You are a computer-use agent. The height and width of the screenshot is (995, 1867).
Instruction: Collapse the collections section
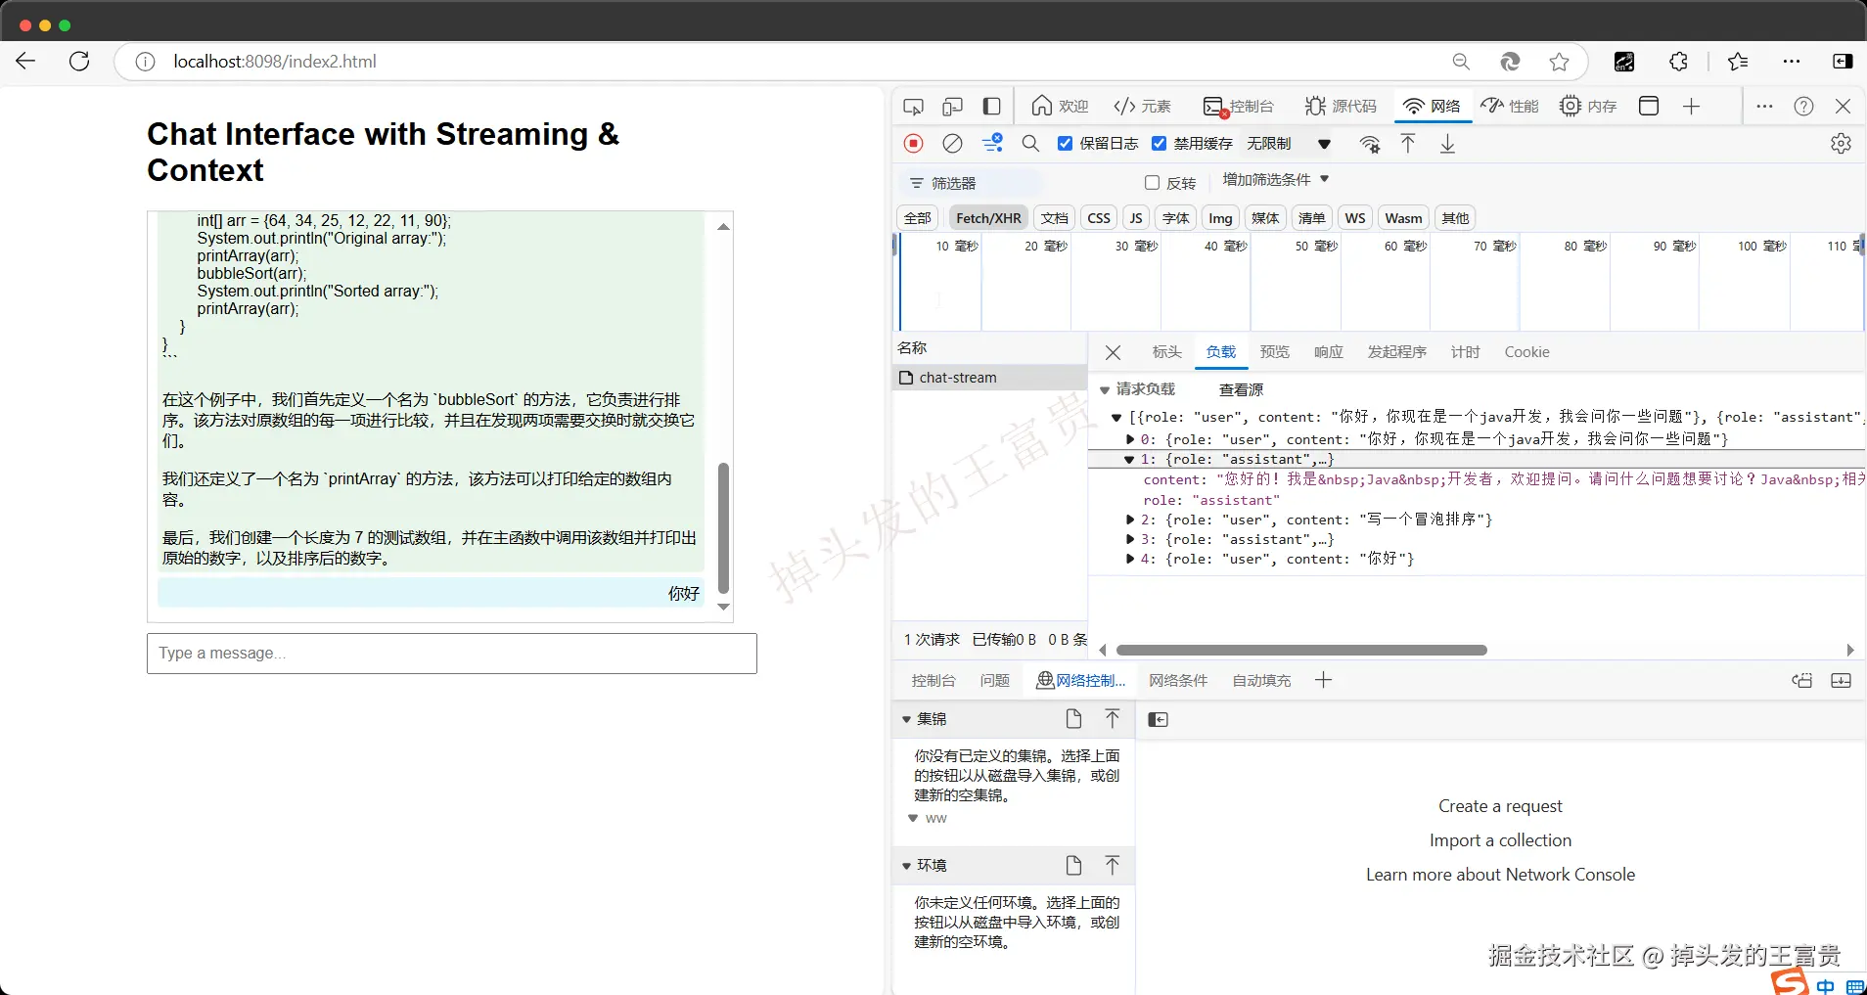906,720
